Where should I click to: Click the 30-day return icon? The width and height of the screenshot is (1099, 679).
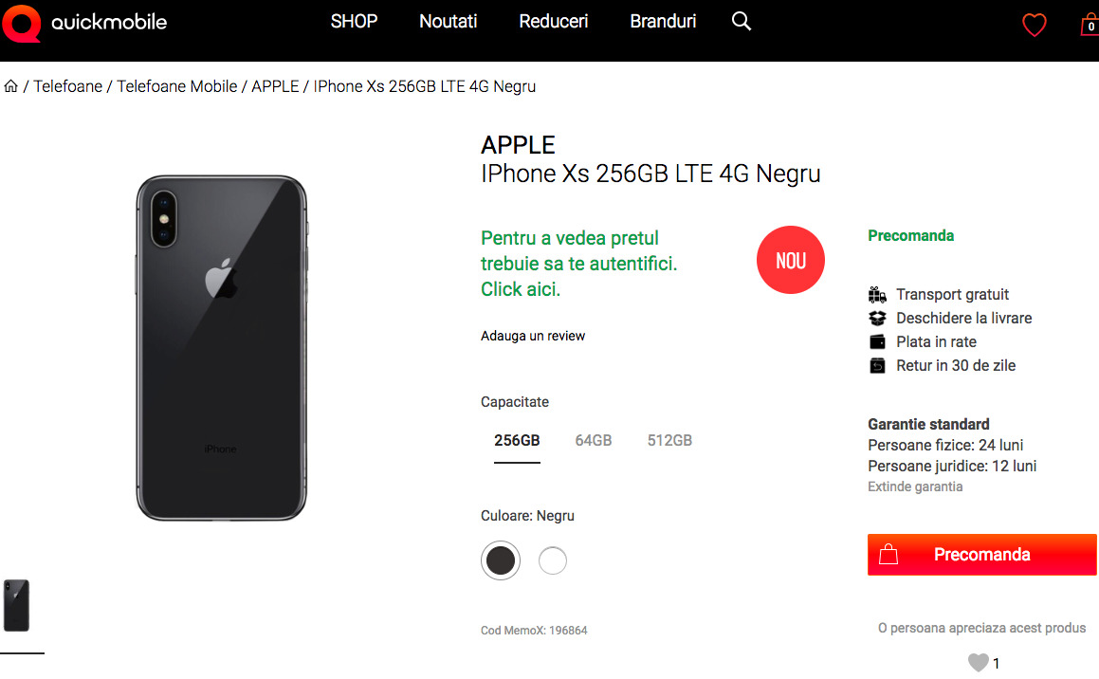(877, 366)
